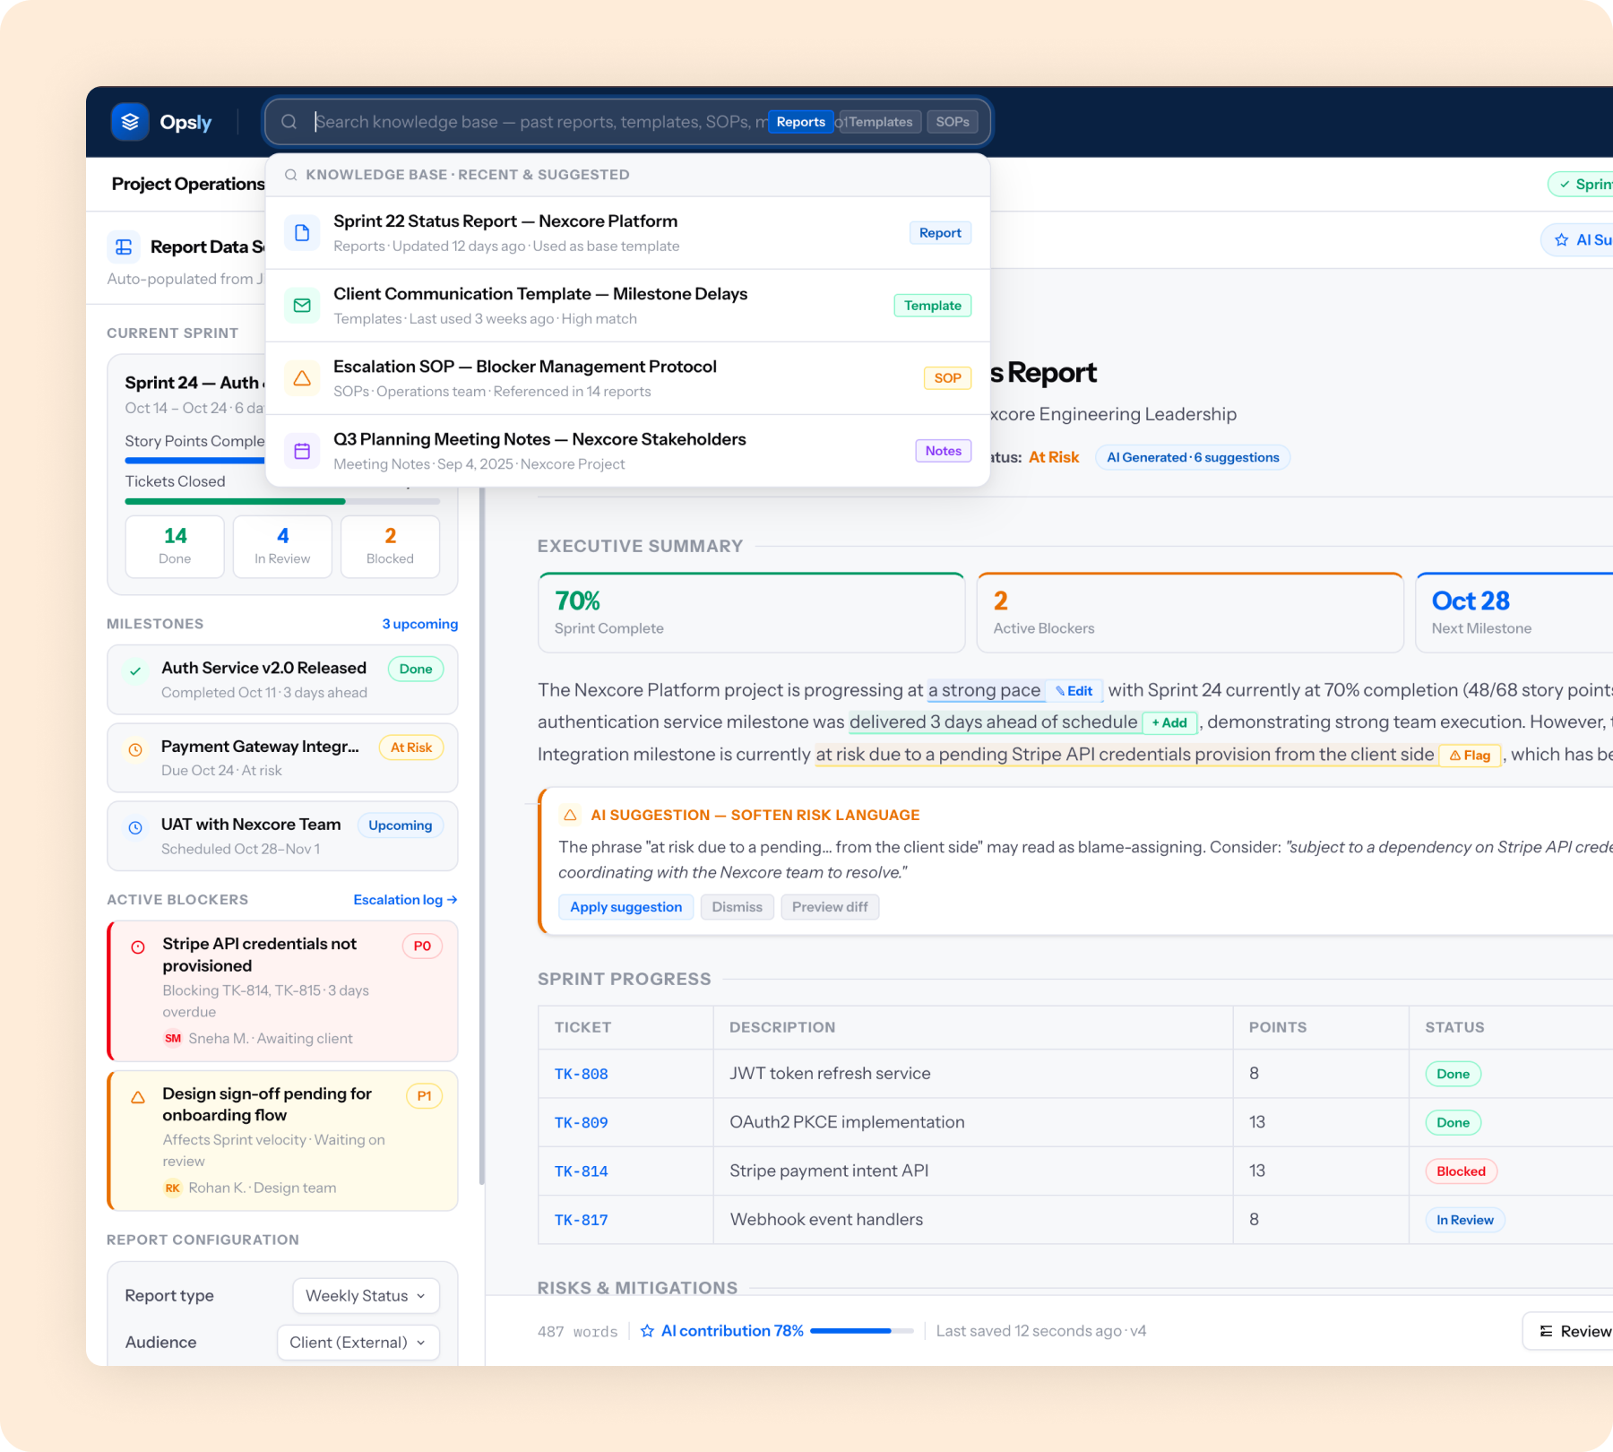This screenshot has height=1452, width=1613.
Task: Open ticket TK-808 link
Action: pyautogui.click(x=581, y=1074)
